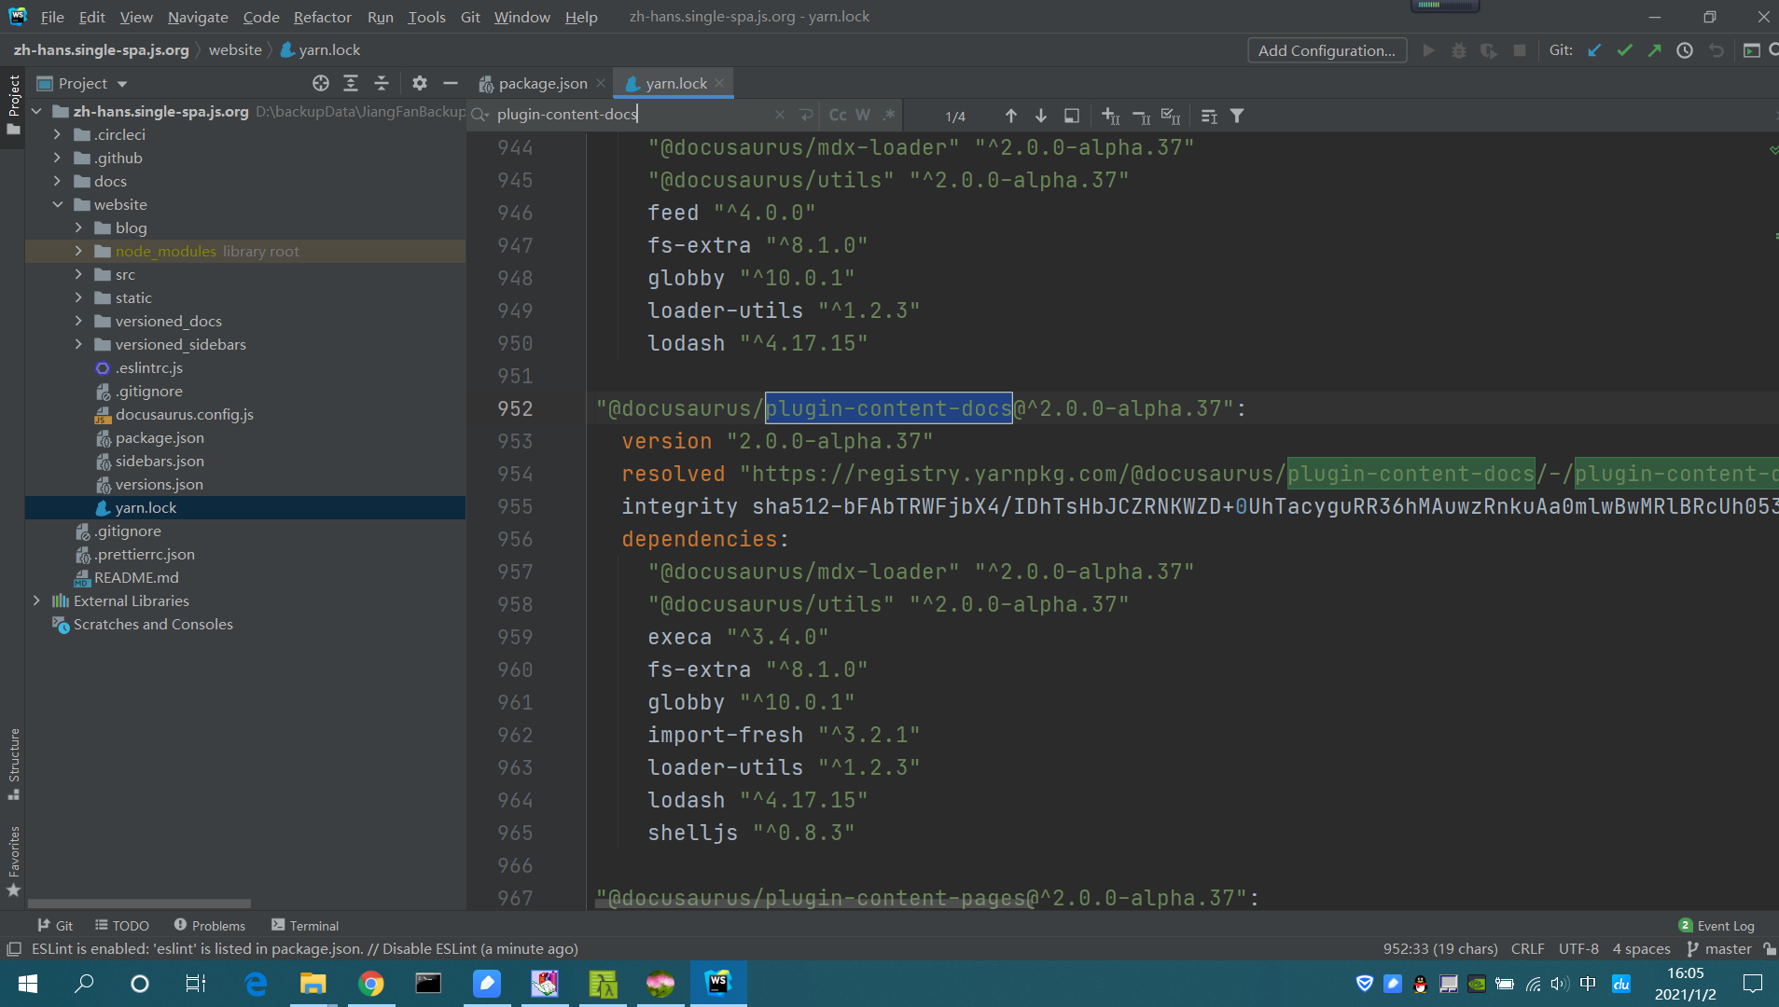
Task: Expand blog folder
Action: (78, 228)
